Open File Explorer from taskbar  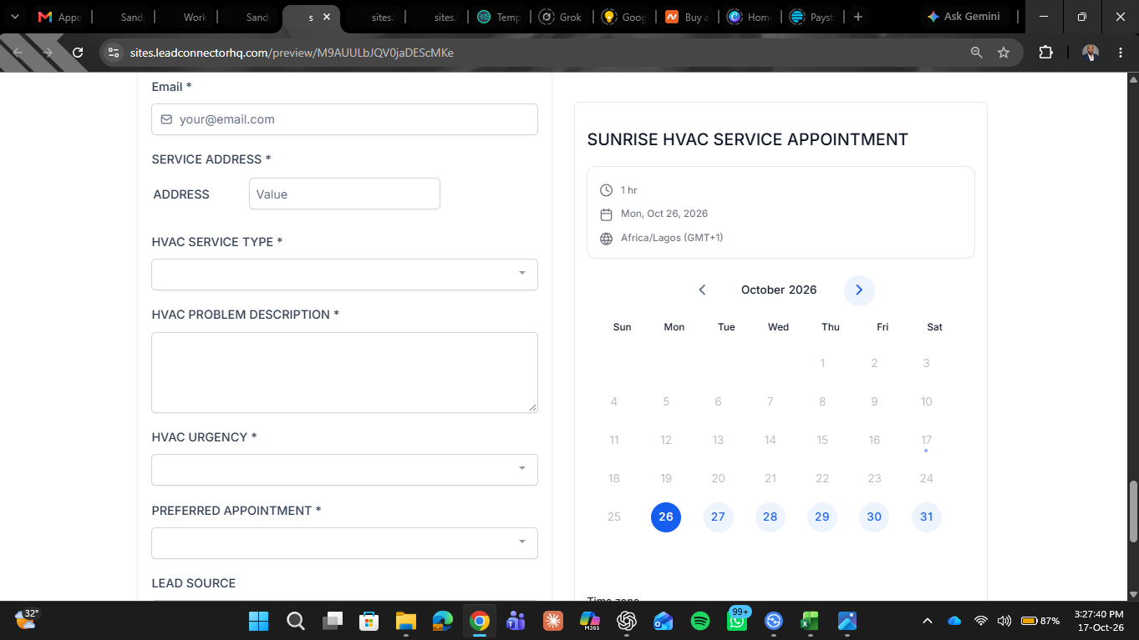(x=406, y=621)
